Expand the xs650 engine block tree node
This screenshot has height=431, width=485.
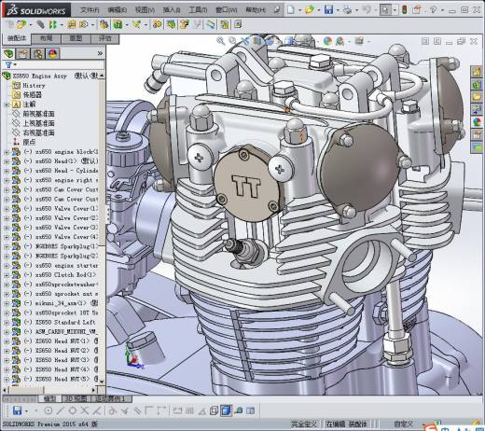(7, 152)
